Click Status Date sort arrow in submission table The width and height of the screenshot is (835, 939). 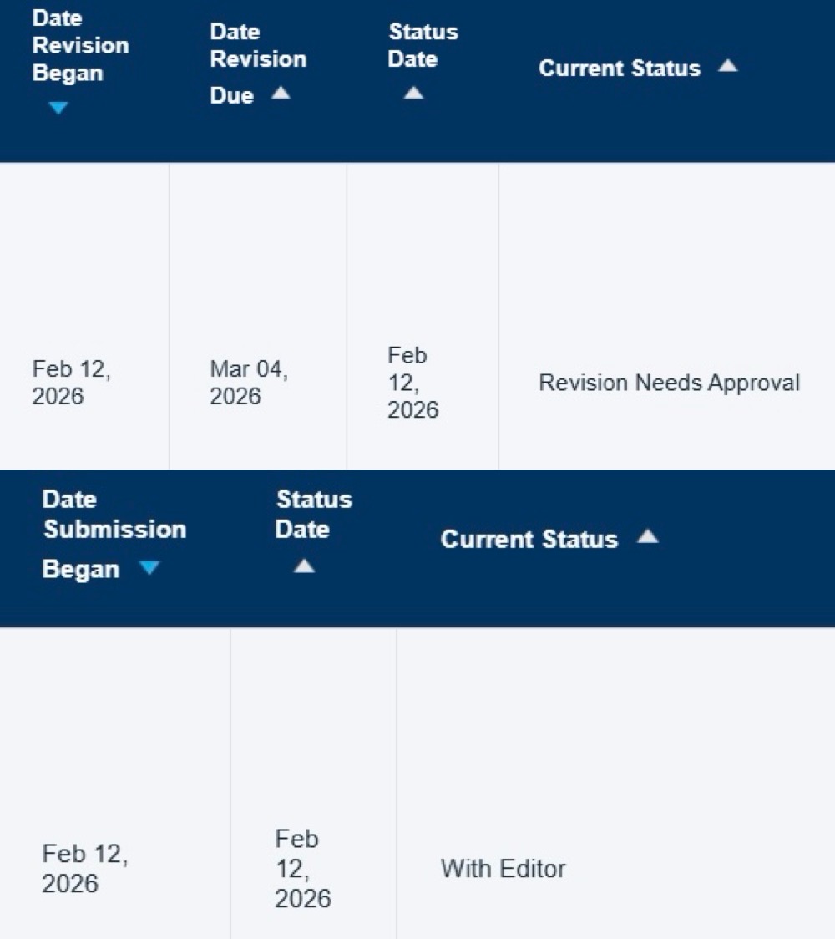pyautogui.click(x=304, y=566)
